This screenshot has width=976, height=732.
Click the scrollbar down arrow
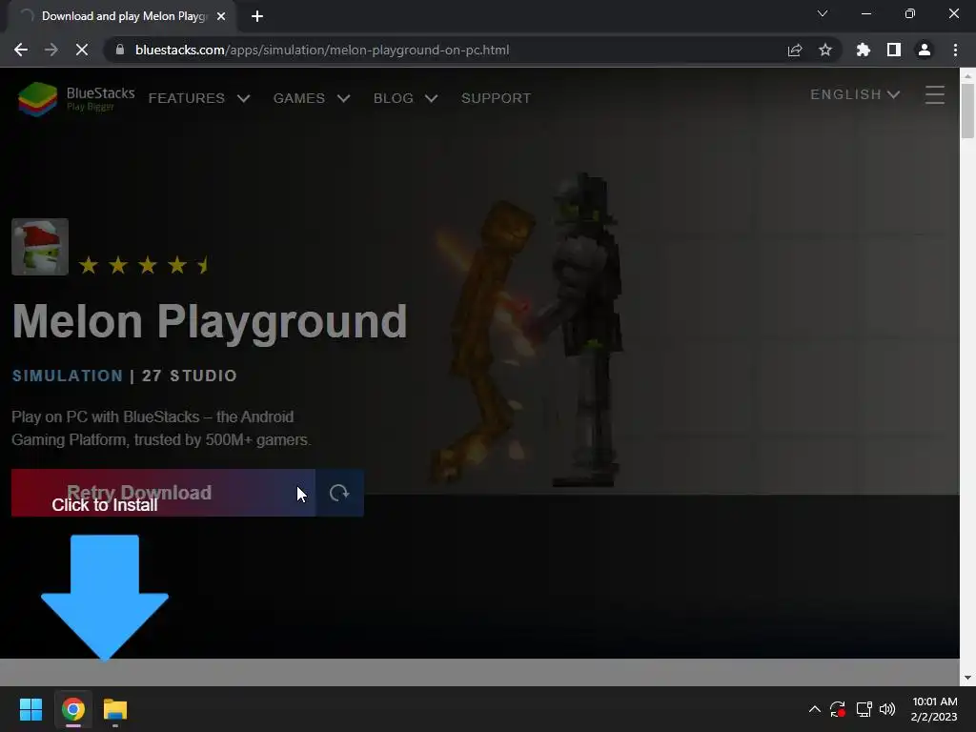(967, 678)
